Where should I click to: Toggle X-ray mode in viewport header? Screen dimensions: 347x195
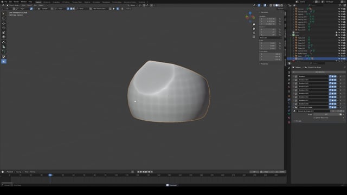[x=271, y=5]
